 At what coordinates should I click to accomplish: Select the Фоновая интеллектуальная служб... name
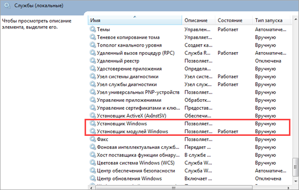coord(138,147)
